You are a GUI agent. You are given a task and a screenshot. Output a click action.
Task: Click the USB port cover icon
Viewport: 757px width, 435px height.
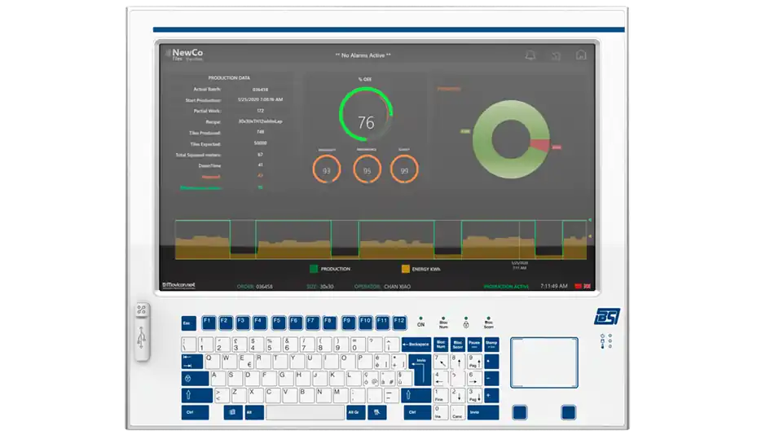(x=141, y=332)
